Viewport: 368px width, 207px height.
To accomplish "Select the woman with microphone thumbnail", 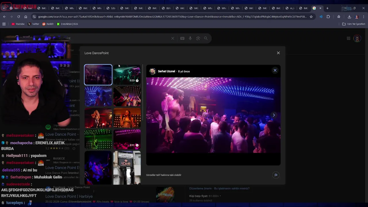I will click(x=127, y=118).
